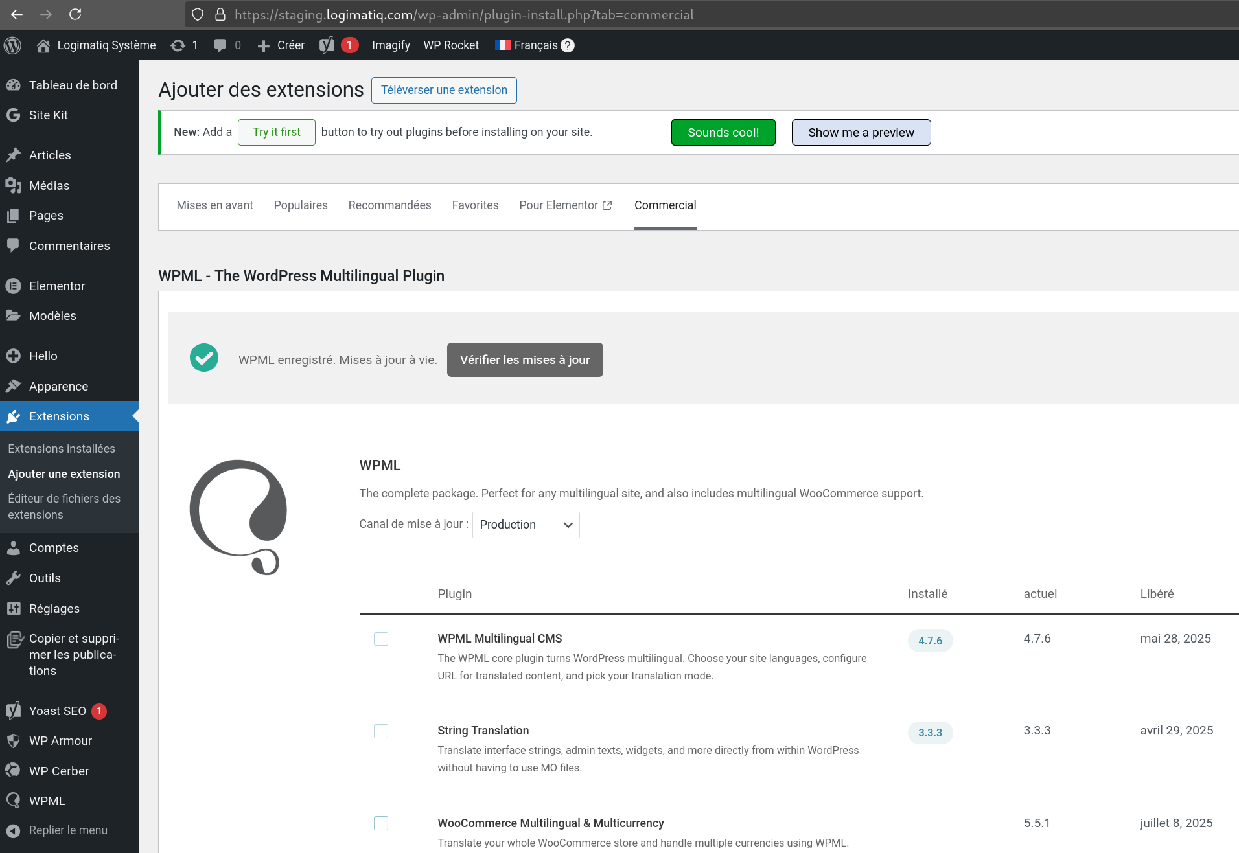Open the question mark help icon
The height and width of the screenshot is (853, 1239).
tap(568, 45)
